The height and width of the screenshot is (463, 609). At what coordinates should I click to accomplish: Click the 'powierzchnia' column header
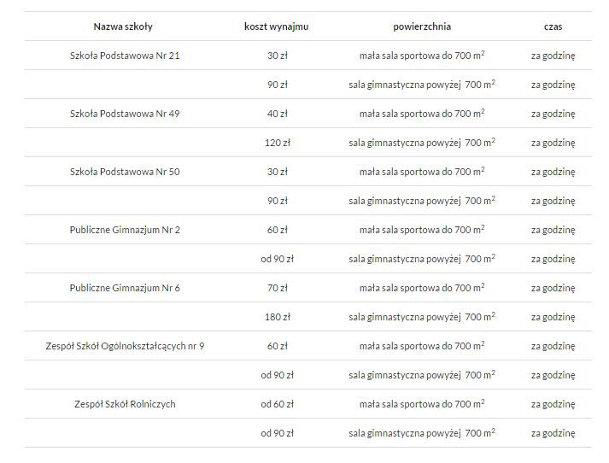coord(422,26)
